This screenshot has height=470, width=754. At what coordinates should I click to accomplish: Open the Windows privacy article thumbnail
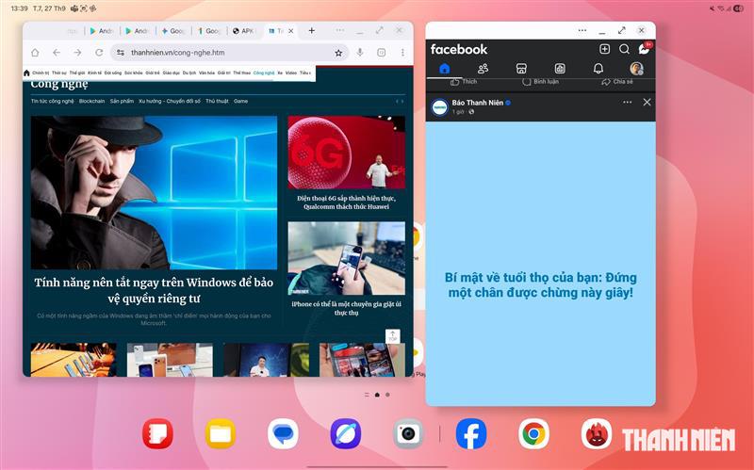[154, 192]
